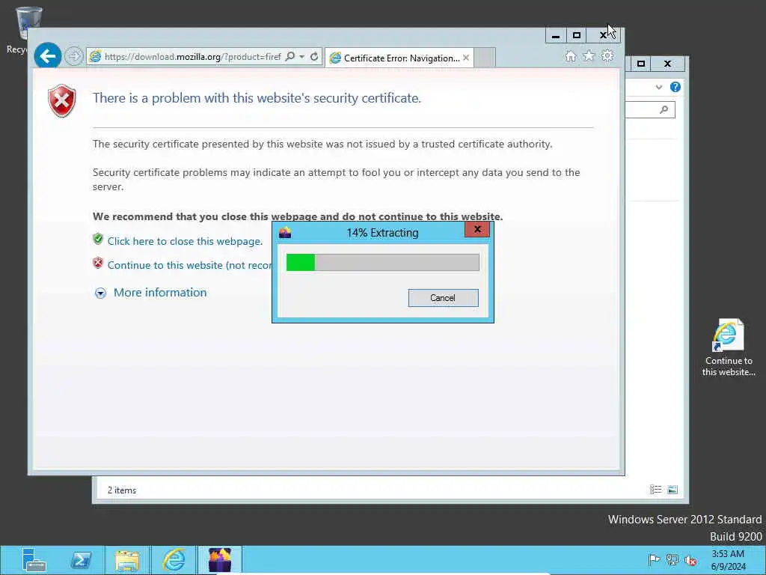The image size is (766, 575).
Task: Close the 14% Extracting dialog
Action: 477,229
